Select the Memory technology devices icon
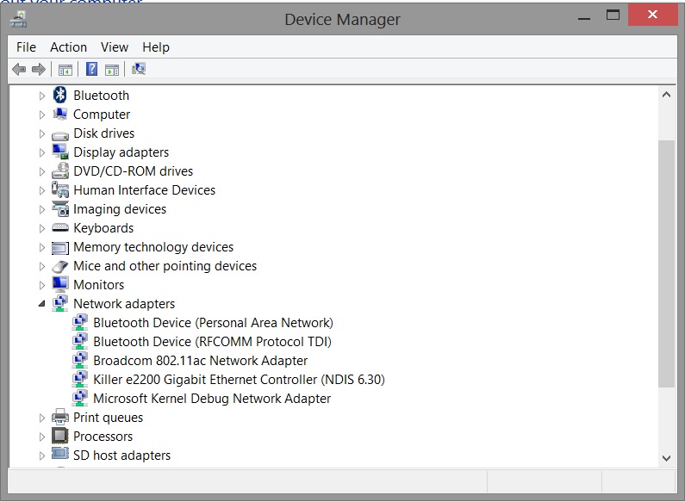 pos(60,247)
